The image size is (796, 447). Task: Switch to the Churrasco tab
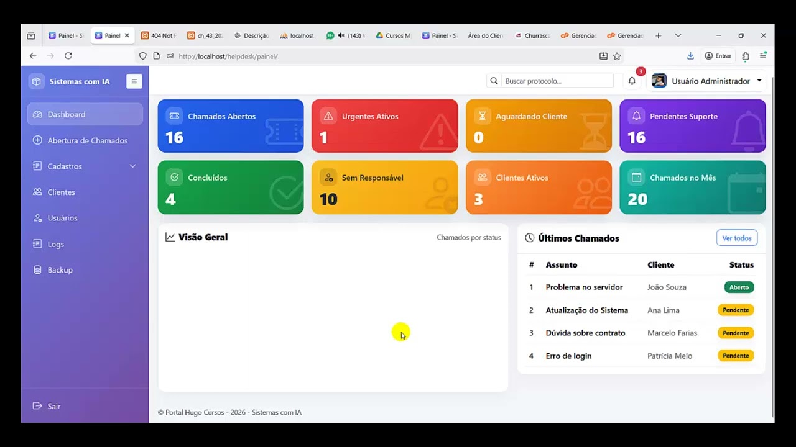(532, 35)
